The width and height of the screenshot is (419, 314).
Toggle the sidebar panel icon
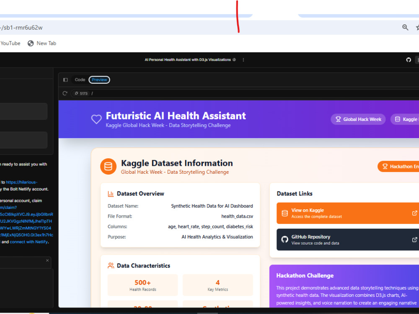pos(65,80)
